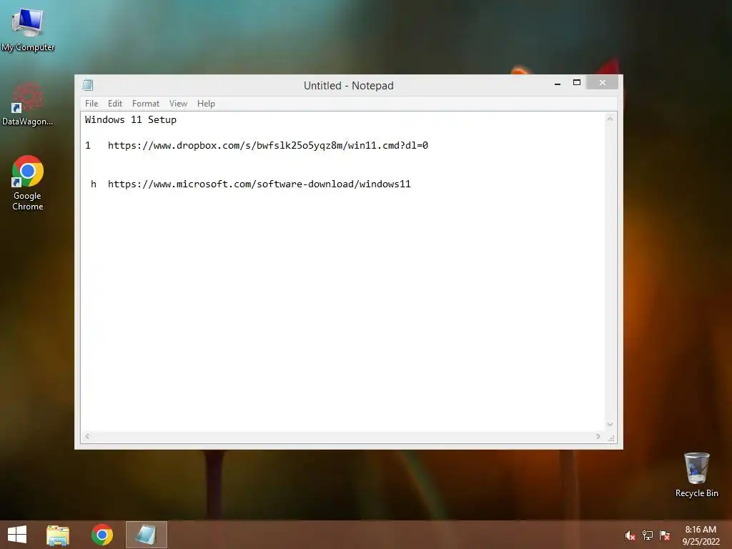The height and width of the screenshot is (549, 732).
Task: Open the Windows Start button
Action: tap(17, 535)
